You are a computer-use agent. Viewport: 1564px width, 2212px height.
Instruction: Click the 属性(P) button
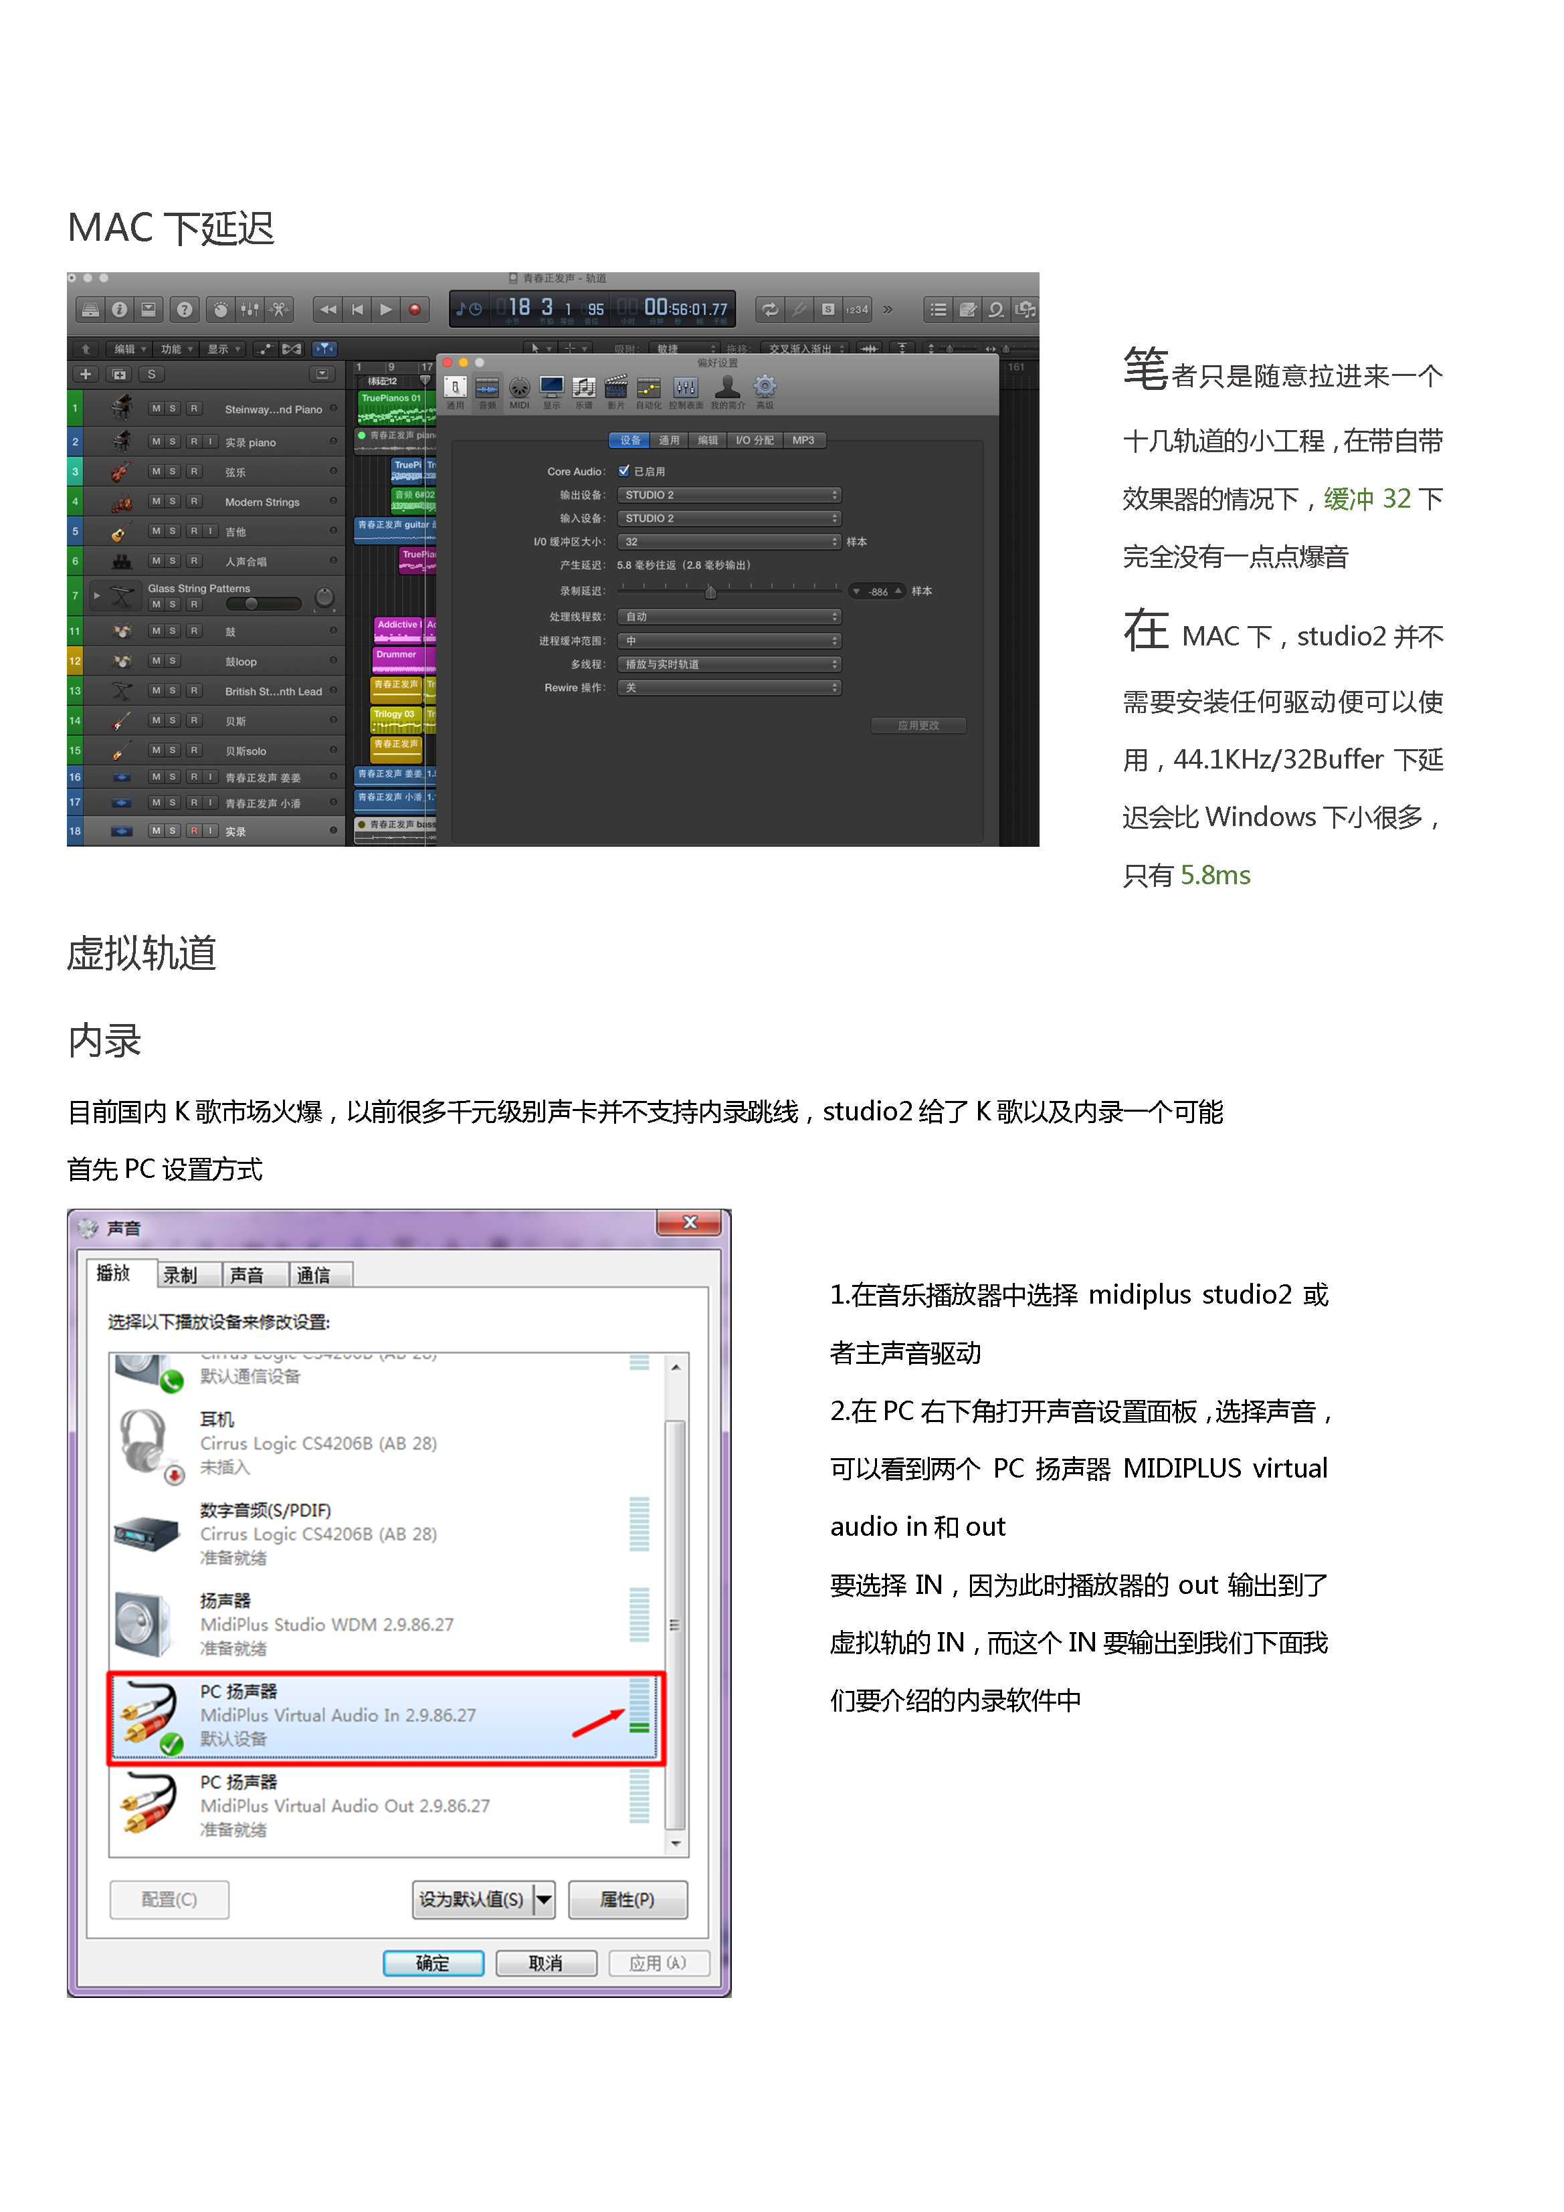627,1899
